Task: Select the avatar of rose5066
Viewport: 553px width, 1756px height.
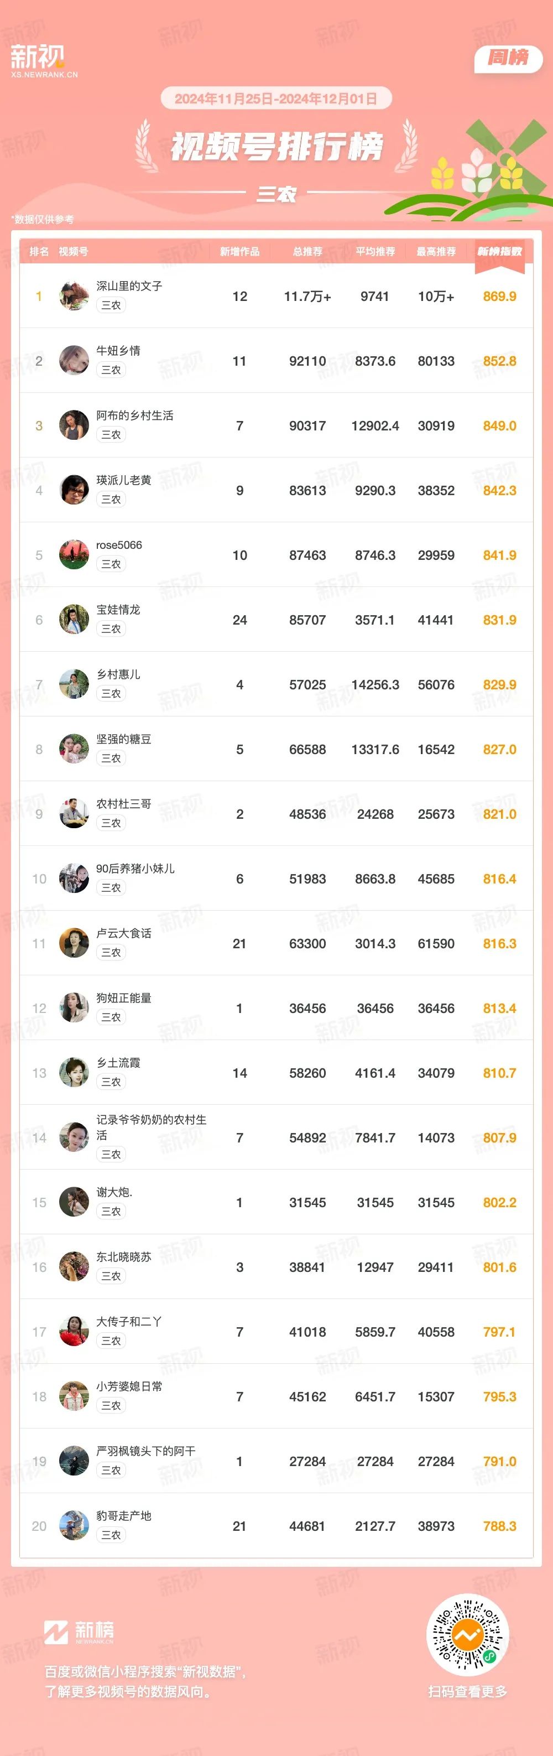Action: (74, 554)
